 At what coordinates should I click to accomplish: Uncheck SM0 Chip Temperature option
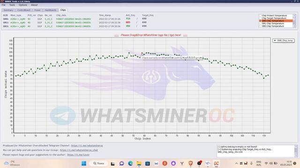tap(260, 21)
